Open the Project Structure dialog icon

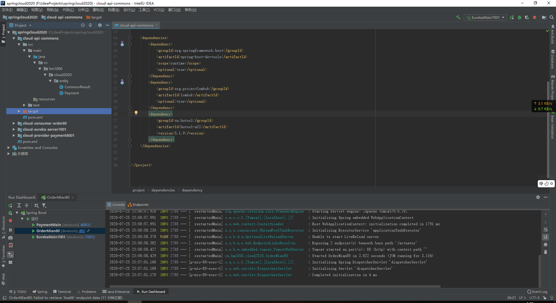pyautogui.click(x=544, y=17)
